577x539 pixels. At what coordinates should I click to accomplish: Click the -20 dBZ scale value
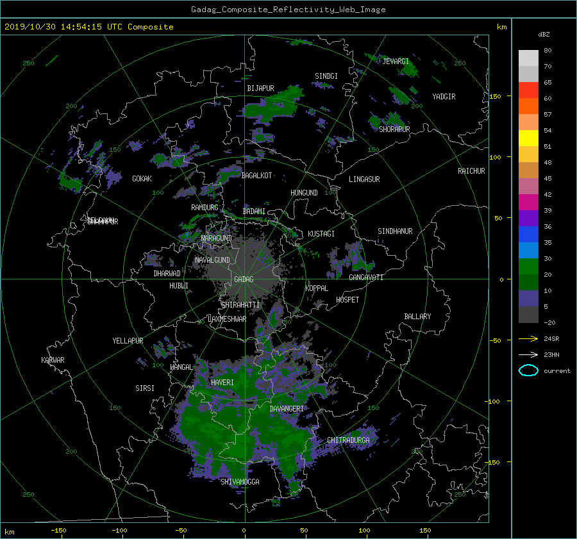549,322
